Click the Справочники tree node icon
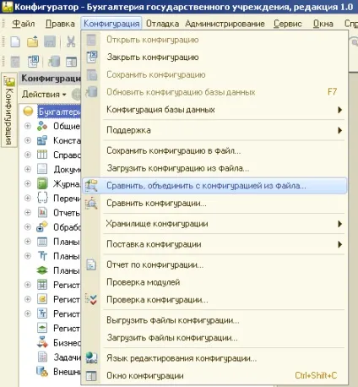Screen dimensions: 358x387 point(42,155)
